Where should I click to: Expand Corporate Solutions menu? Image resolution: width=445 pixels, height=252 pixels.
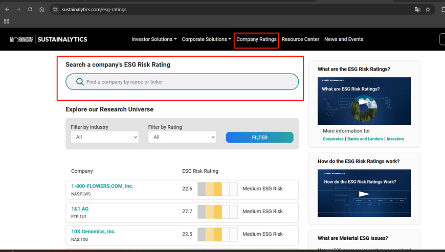point(206,39)
